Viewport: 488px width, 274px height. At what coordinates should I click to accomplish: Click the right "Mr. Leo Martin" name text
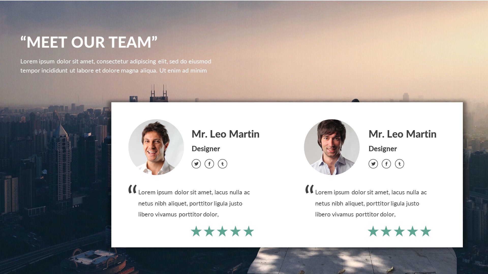402,134
